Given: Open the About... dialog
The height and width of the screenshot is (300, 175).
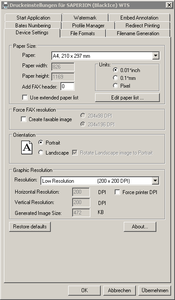Looking at the screenshot, I should pos(140,227).
